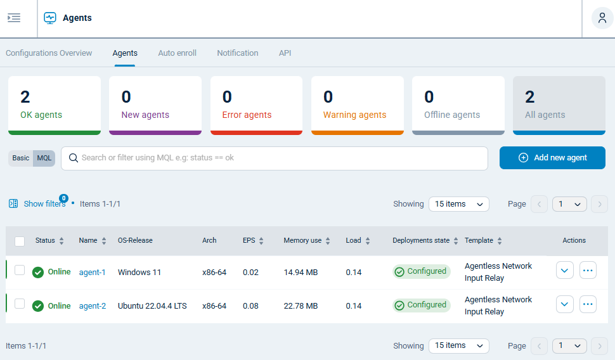Screen dimensions: 615x360
Task: Click the Show filters panel icon
Action: tap(13, 203)
